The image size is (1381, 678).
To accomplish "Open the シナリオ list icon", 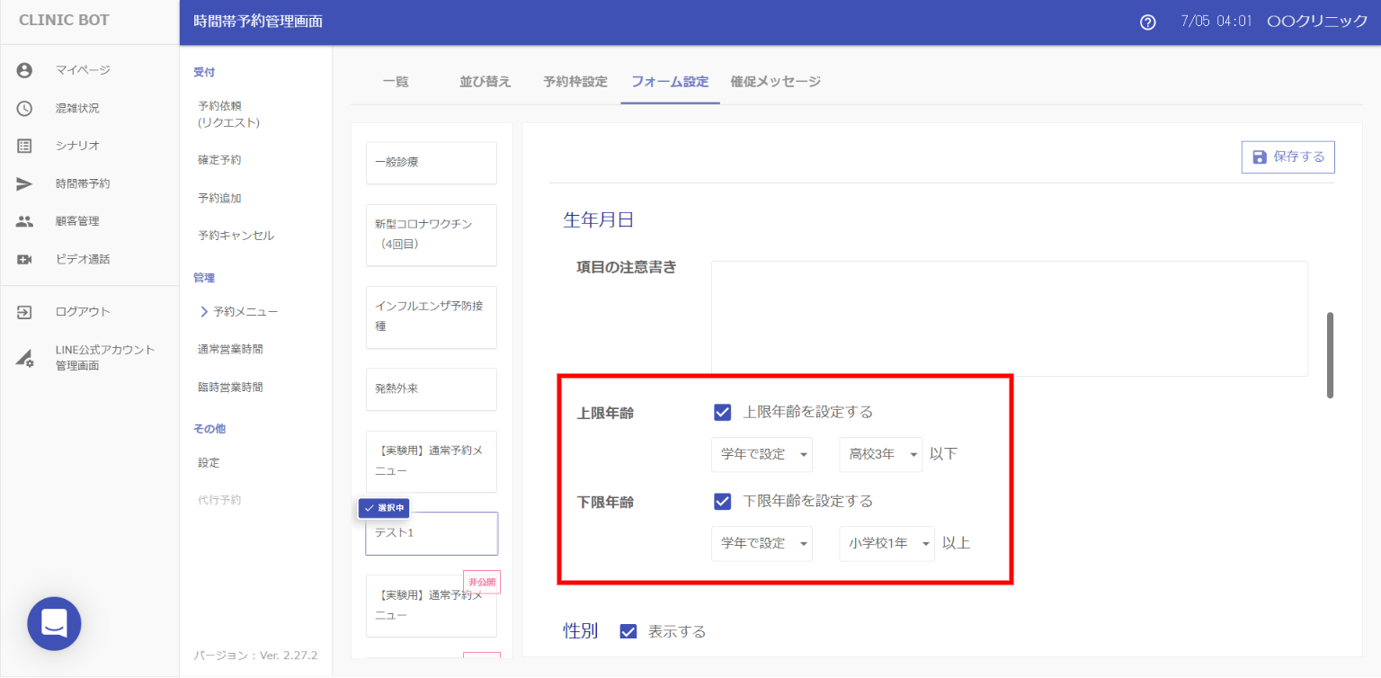I will click(24, 146).
